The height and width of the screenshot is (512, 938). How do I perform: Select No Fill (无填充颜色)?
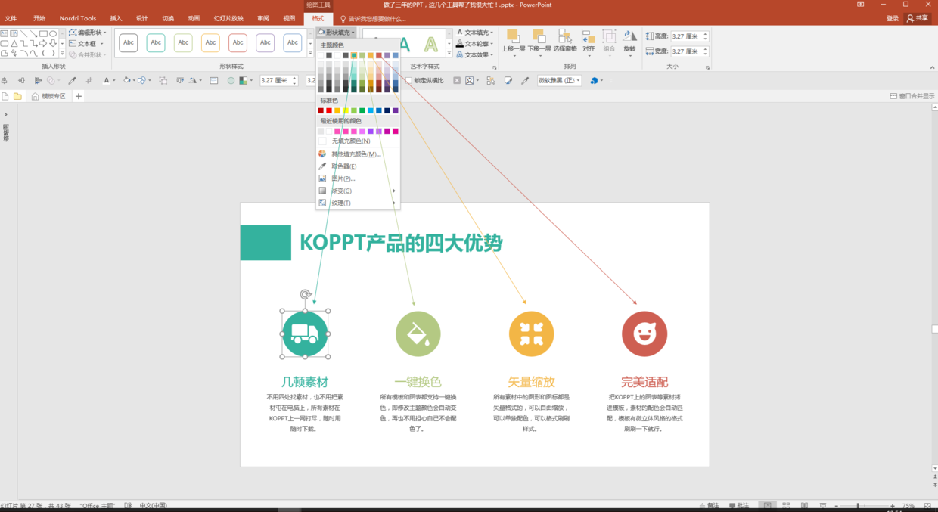357,141
